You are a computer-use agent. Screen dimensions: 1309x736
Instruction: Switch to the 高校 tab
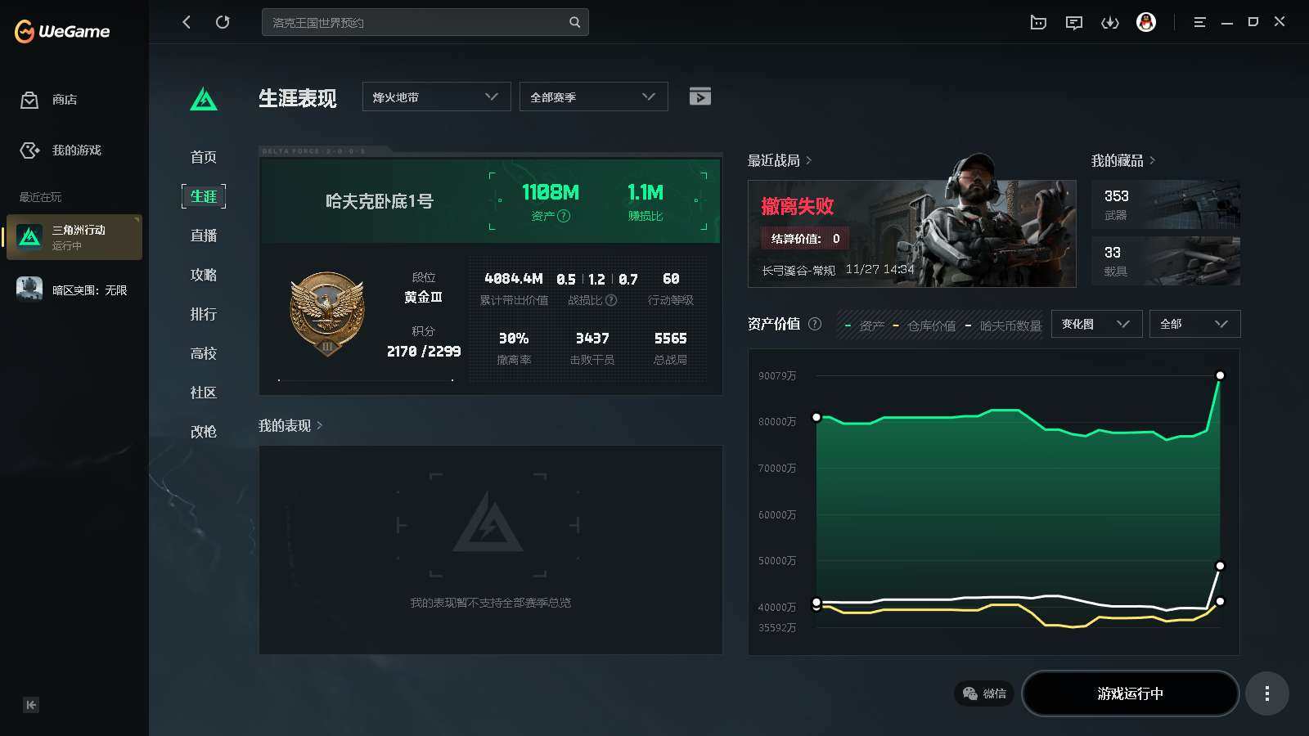pos(204,353)
